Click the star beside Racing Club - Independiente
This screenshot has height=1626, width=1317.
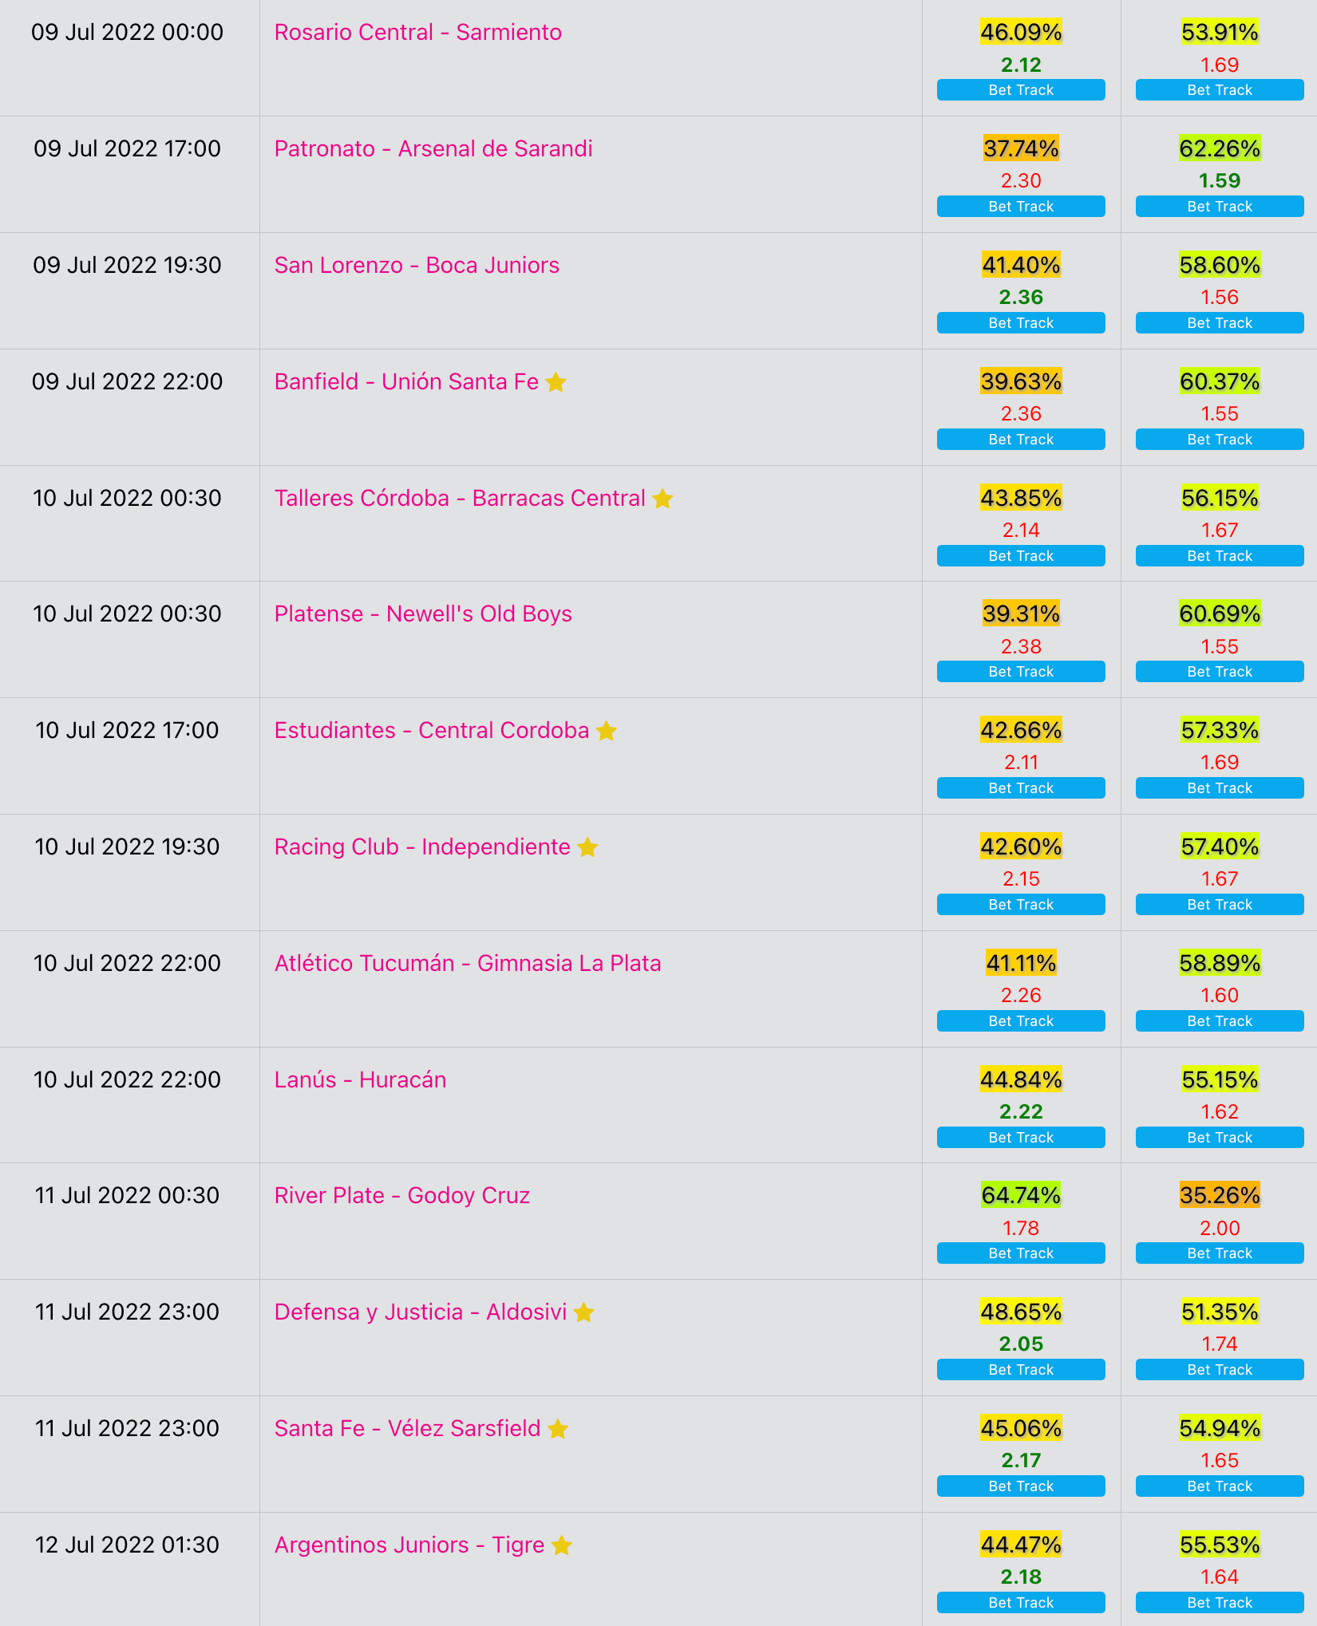587,847
